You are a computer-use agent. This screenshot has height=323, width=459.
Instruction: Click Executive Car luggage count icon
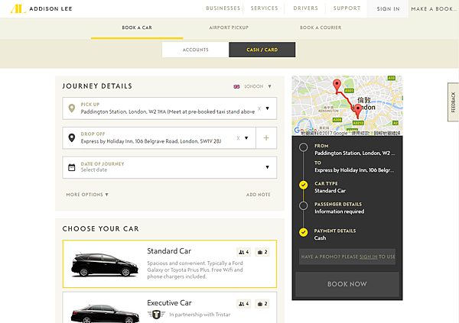point(262,304)
